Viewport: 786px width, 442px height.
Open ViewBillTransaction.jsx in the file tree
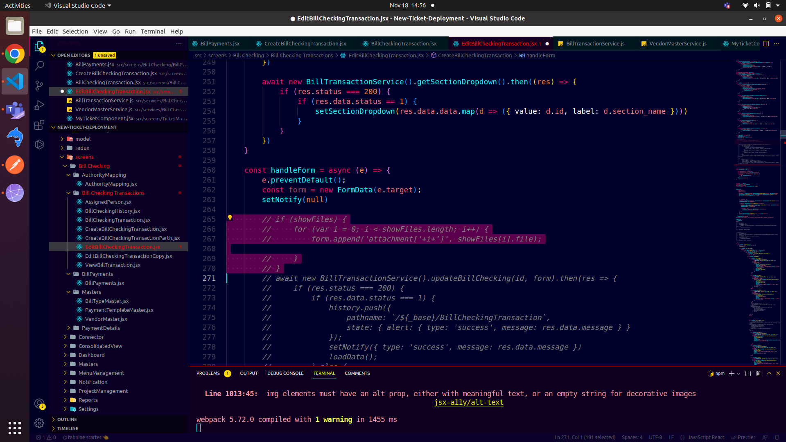click(x=113, y=265)
